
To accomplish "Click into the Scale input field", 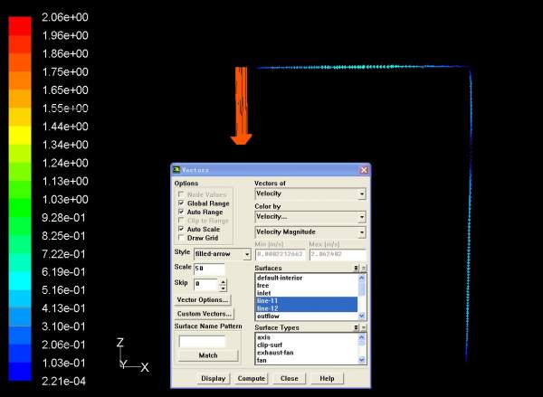I will click(x=209, y=269).
